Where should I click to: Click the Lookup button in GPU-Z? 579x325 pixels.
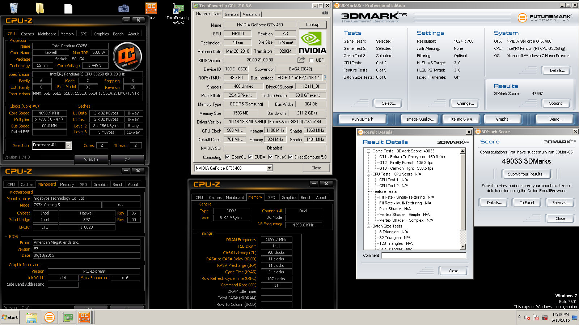click(x=313, y=25)
